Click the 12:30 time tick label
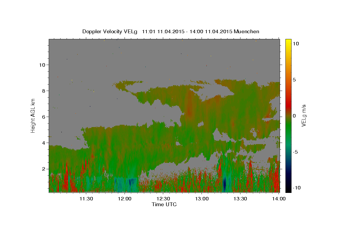Viewport: 346px width, 231px height. pyautogui.click(x=163, y=199)
